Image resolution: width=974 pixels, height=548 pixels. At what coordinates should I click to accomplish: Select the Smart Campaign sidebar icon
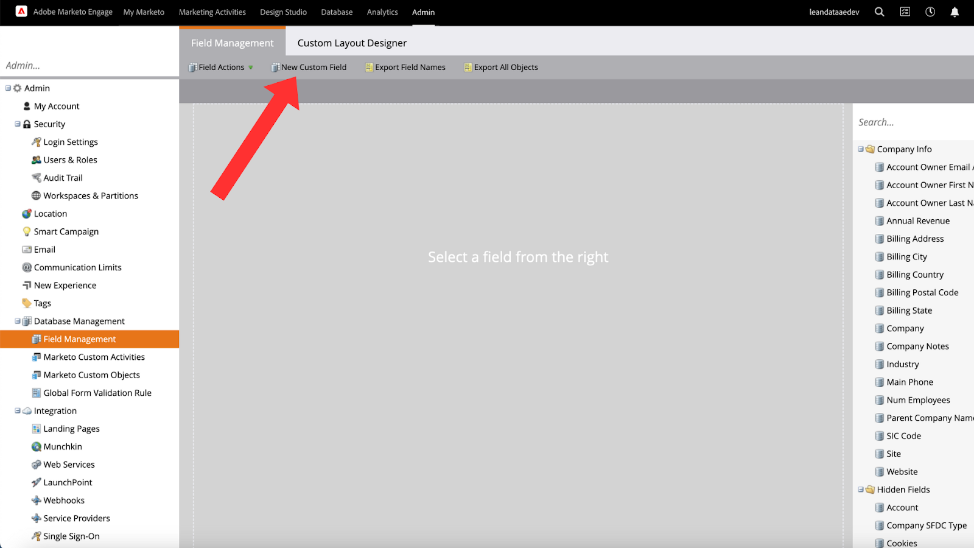26,231
